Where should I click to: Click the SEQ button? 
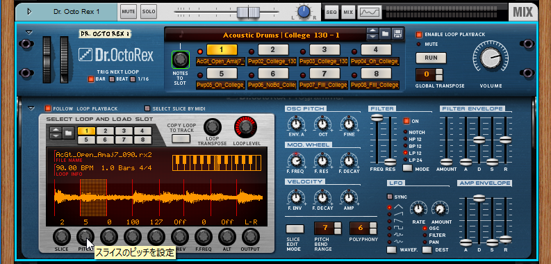point(331,13)
